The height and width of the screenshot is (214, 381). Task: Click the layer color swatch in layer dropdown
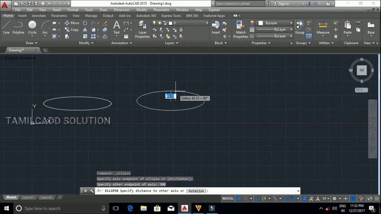(171, 23)
